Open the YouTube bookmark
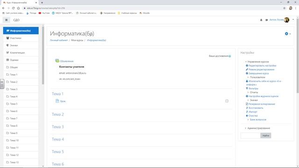Screen dimensions: 299x168 (44, 13)
